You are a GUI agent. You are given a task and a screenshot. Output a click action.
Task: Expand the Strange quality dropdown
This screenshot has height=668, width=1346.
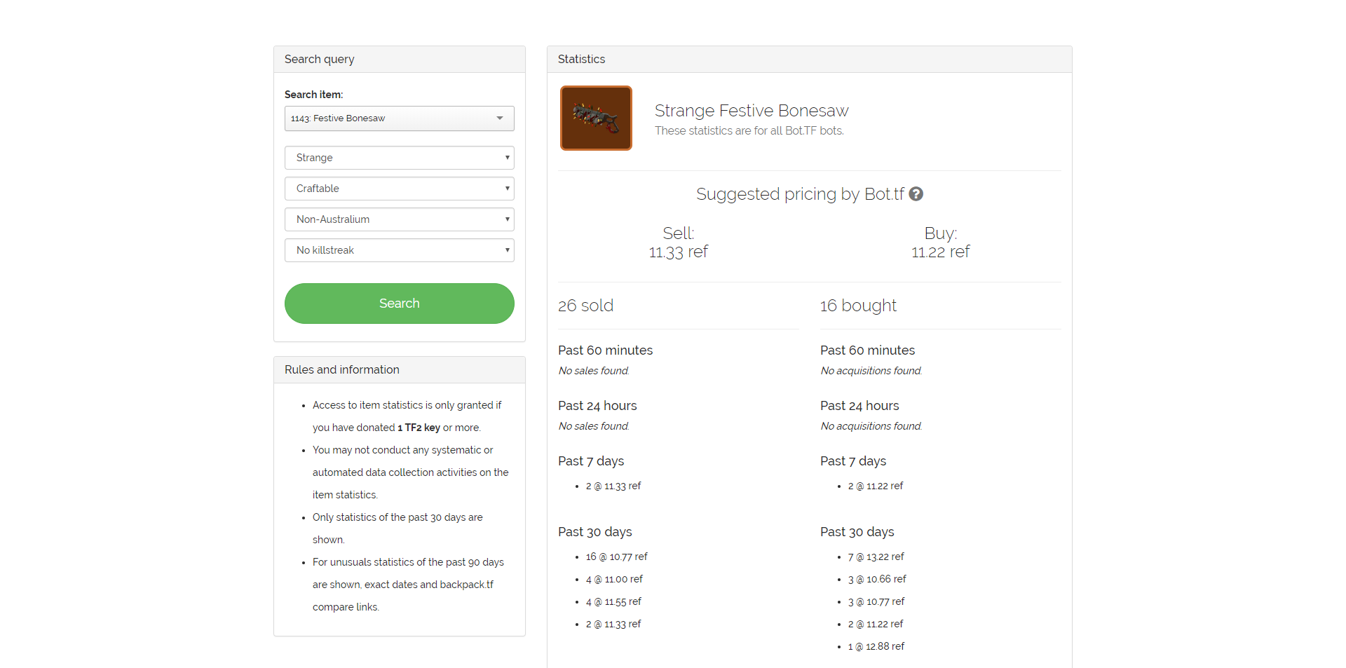pyautogui.click(x=400, y=158)
